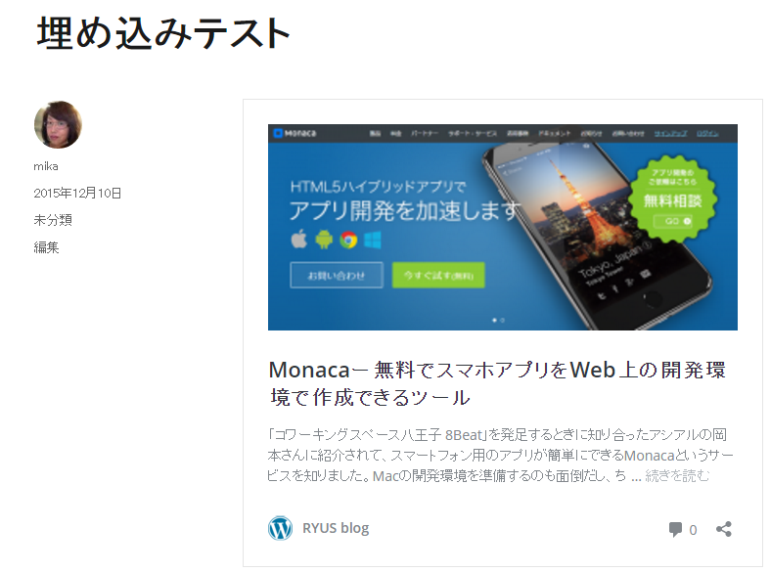Screen dimensions: 770x572
Task: Click the comment count 0
Action: pyautogui.click(x=693, y=530)
